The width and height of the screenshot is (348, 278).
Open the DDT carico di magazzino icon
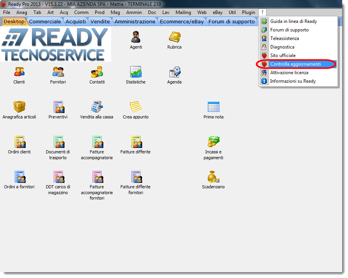point(58,177)
